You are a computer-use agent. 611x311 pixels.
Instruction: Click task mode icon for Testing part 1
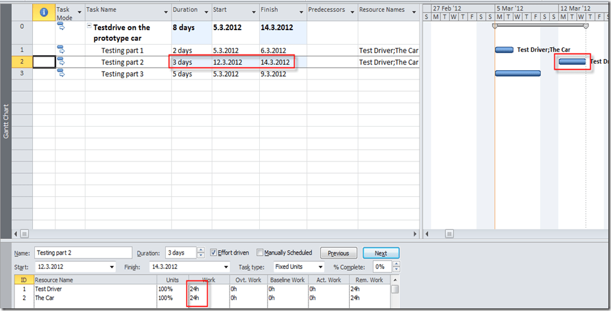coord(61,49)
